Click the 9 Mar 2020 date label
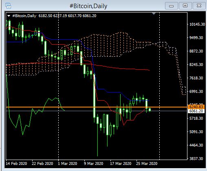 coord(94,163)
